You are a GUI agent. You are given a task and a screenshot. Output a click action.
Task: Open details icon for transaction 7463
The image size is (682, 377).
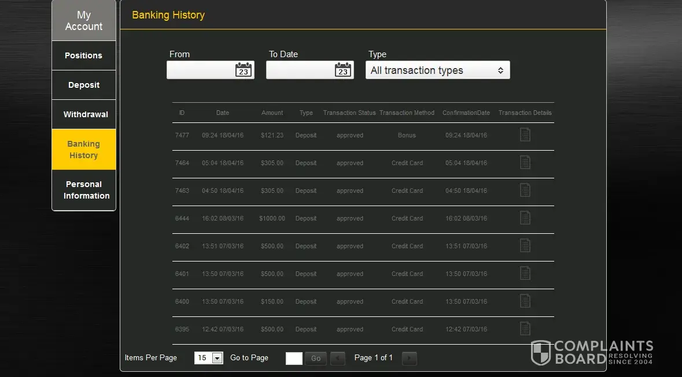525,191
